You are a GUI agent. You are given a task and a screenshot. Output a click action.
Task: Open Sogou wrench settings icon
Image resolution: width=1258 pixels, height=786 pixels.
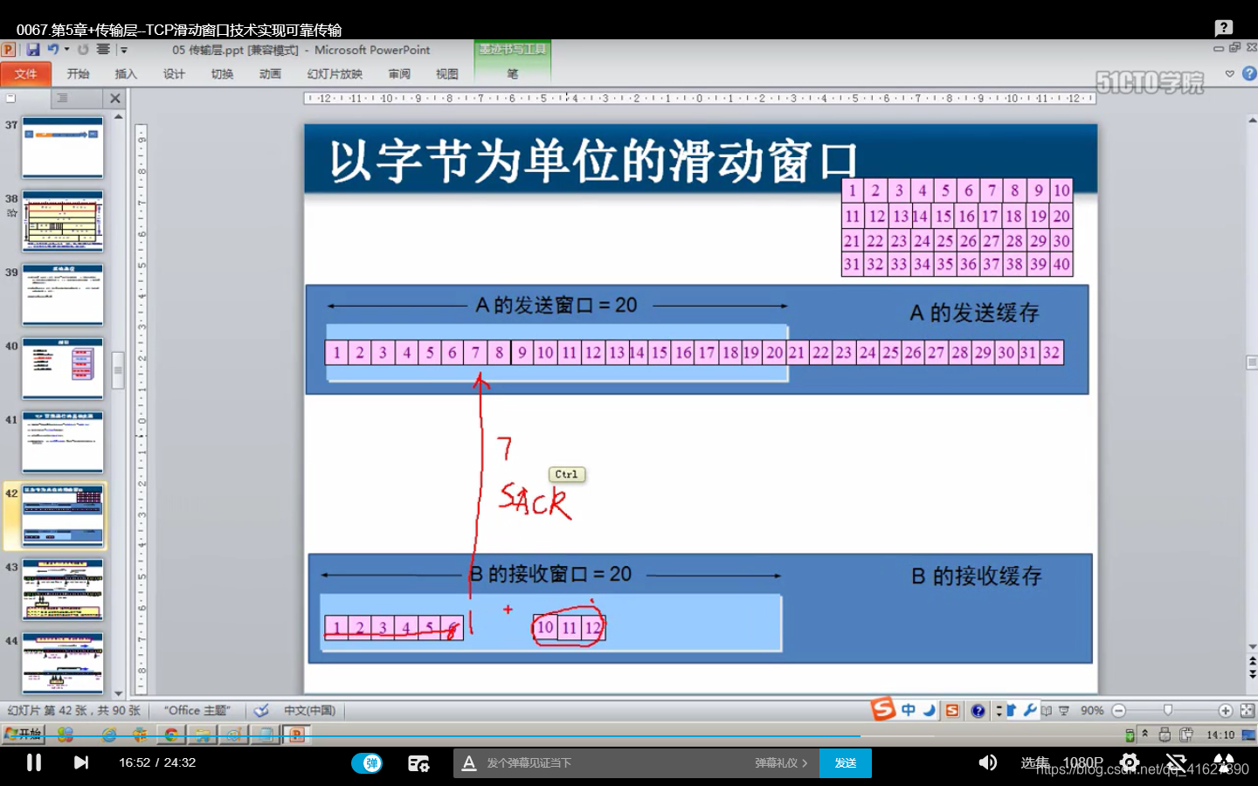click(1030, 710)
